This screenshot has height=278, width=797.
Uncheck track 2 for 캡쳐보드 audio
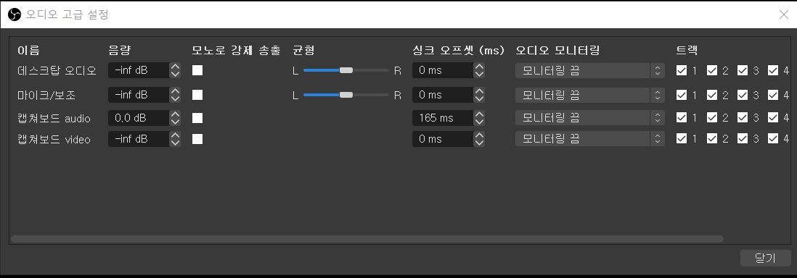tap(711, 118)
